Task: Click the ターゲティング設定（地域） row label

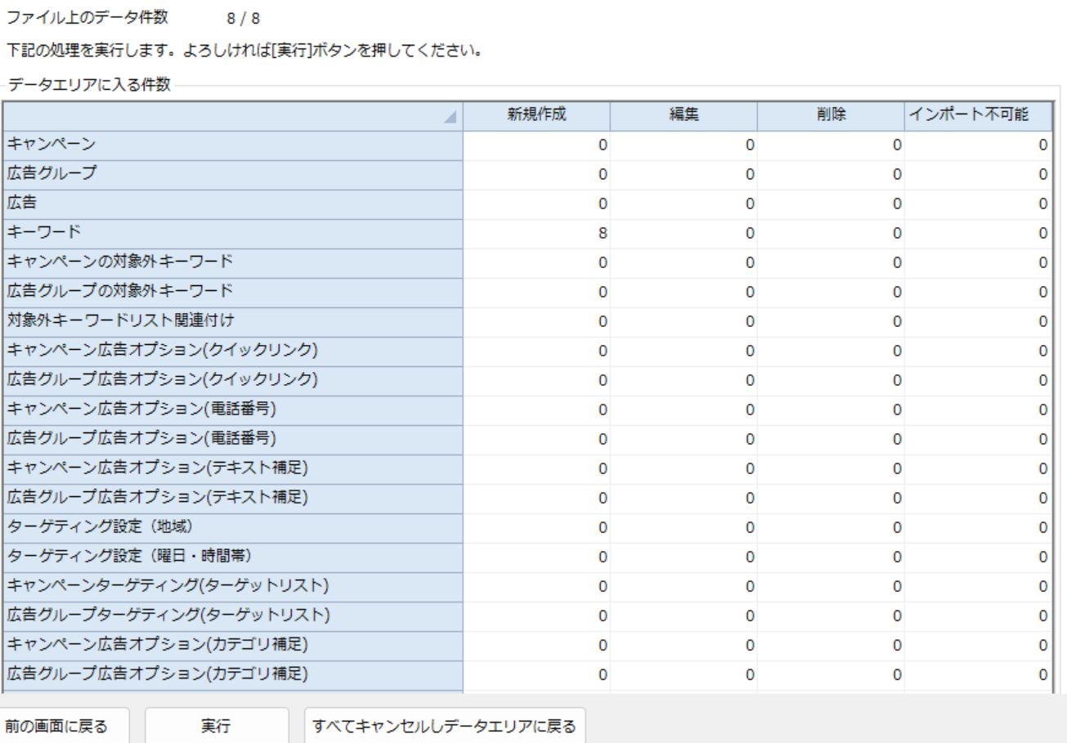Action: pos(233,527)
